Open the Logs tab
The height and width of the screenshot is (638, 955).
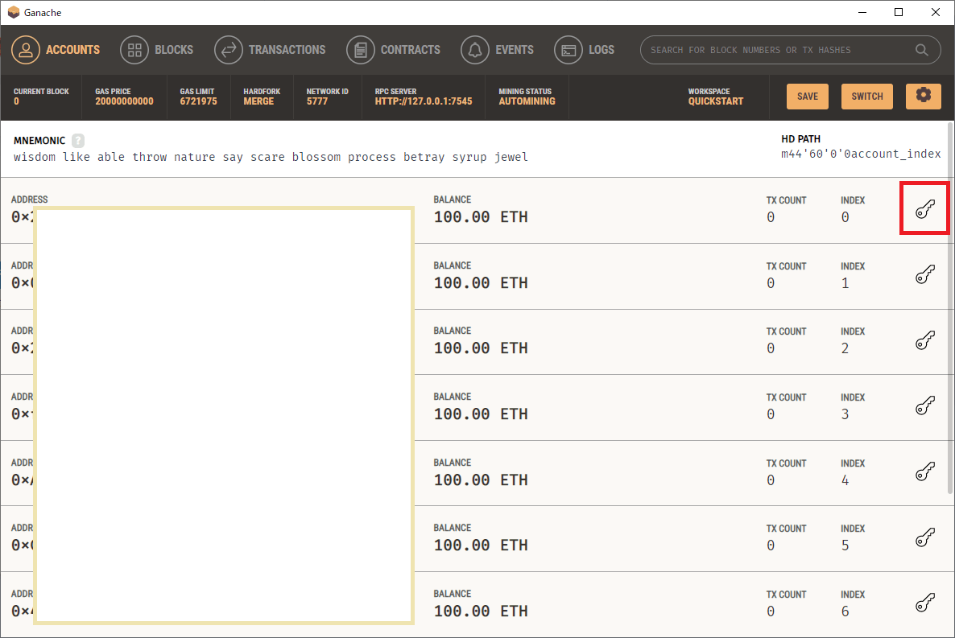coord(584,50)
